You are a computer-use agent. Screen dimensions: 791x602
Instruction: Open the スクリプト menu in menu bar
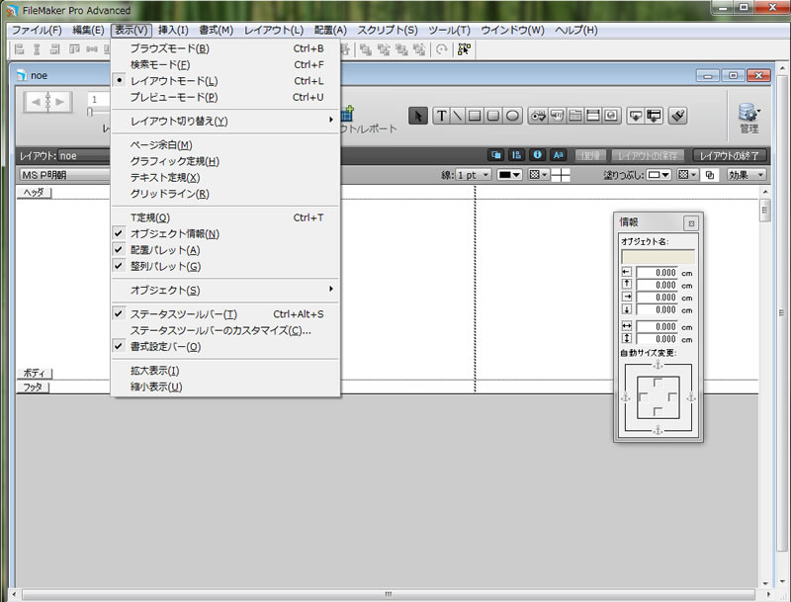point(387,30)
